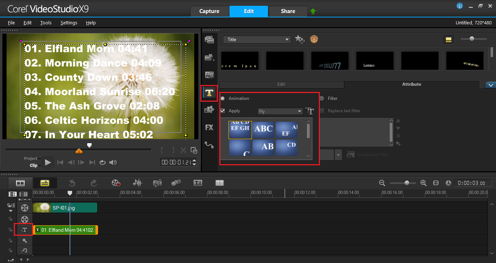The image size is (496, 263).
Task: Click the Video track reel button
Action: click(x=25, y=208)
